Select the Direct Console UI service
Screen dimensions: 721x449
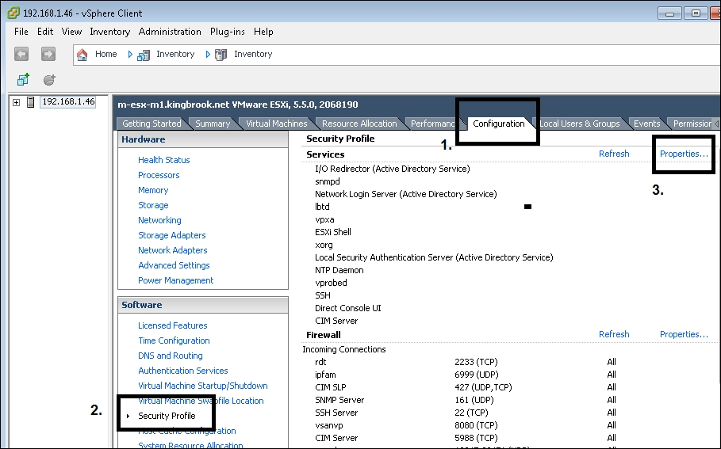pyautogui.click(x=348, y=308)
